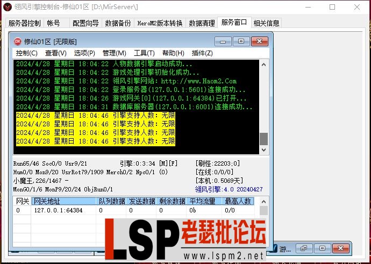The height and width of the screenshot is (264, 371).
Task: Open the 相关信息 tab
Action: point(266,23)
